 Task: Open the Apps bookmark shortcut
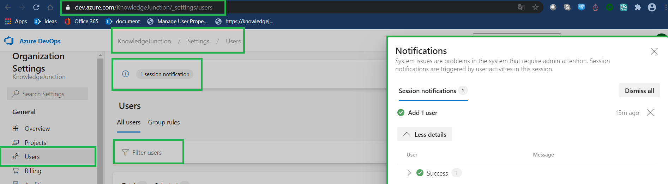(16, 22)
